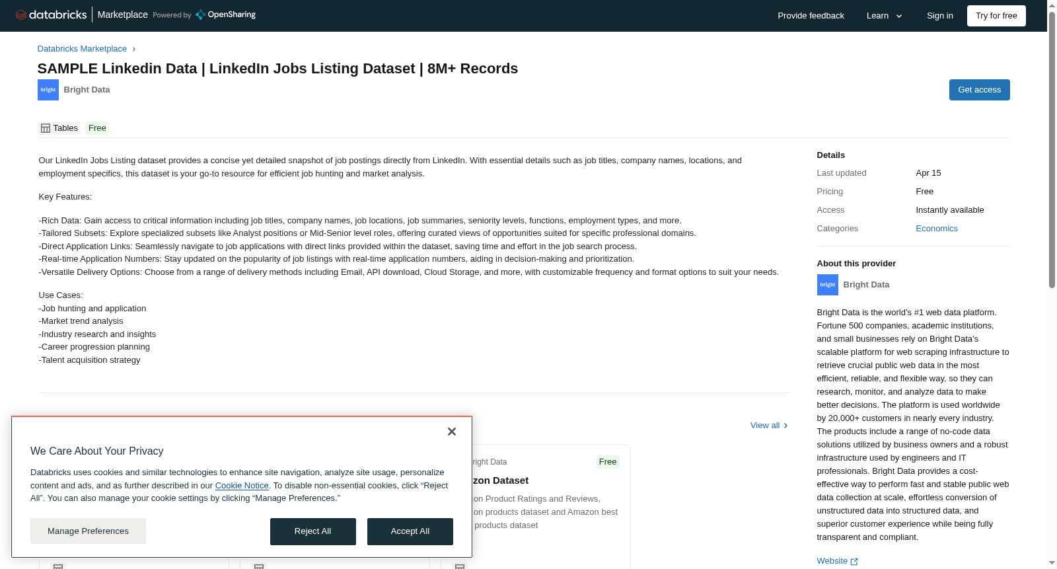Open the Marketplace header link
The width and height of the screenshot is (1057, 569).
(x=123, y=15)
